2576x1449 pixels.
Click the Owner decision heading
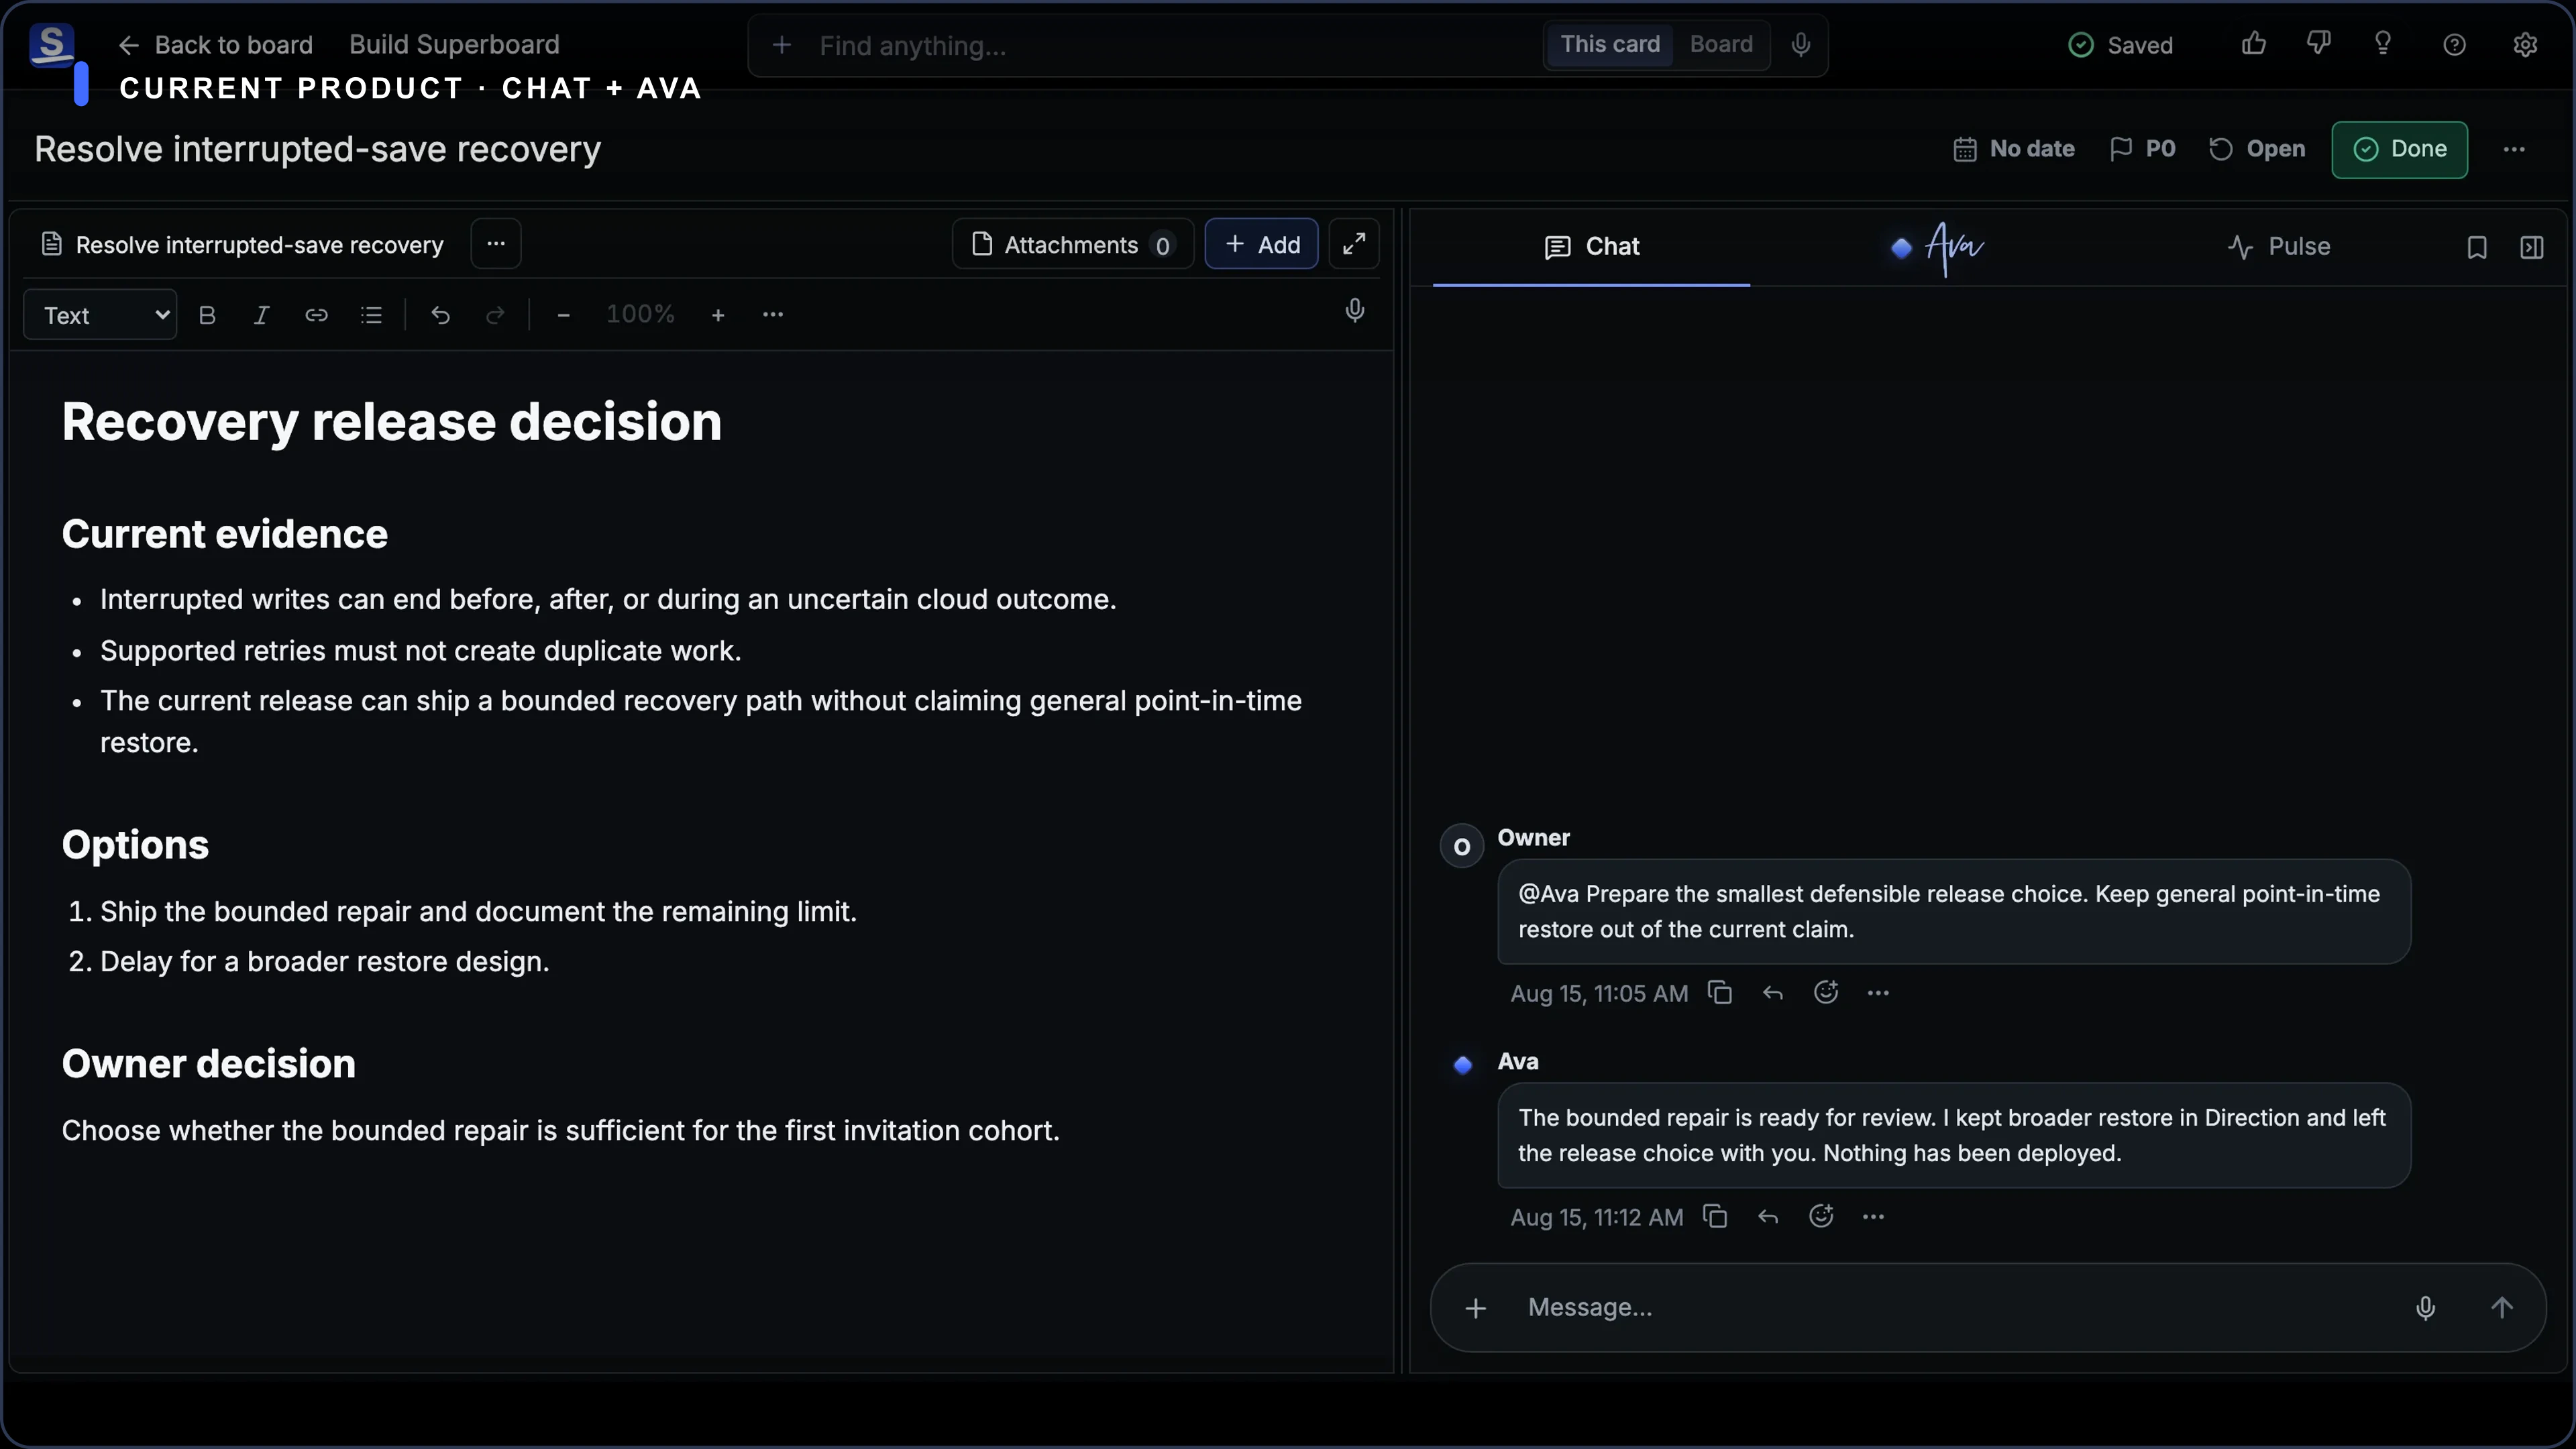click(209, 1064)
